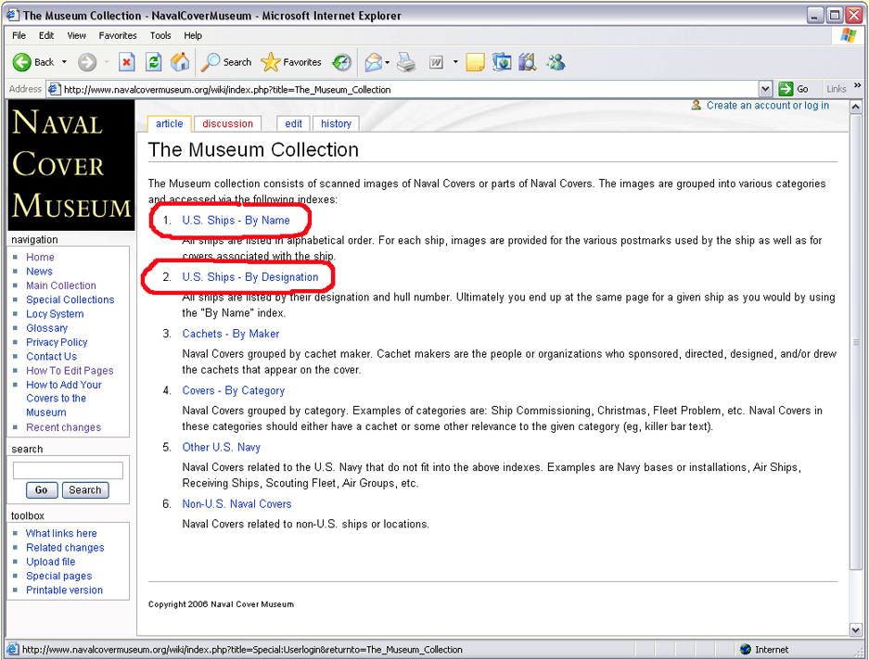Expand the Back button history dropdown arrow
869x660 pixels.
(64, 62)
